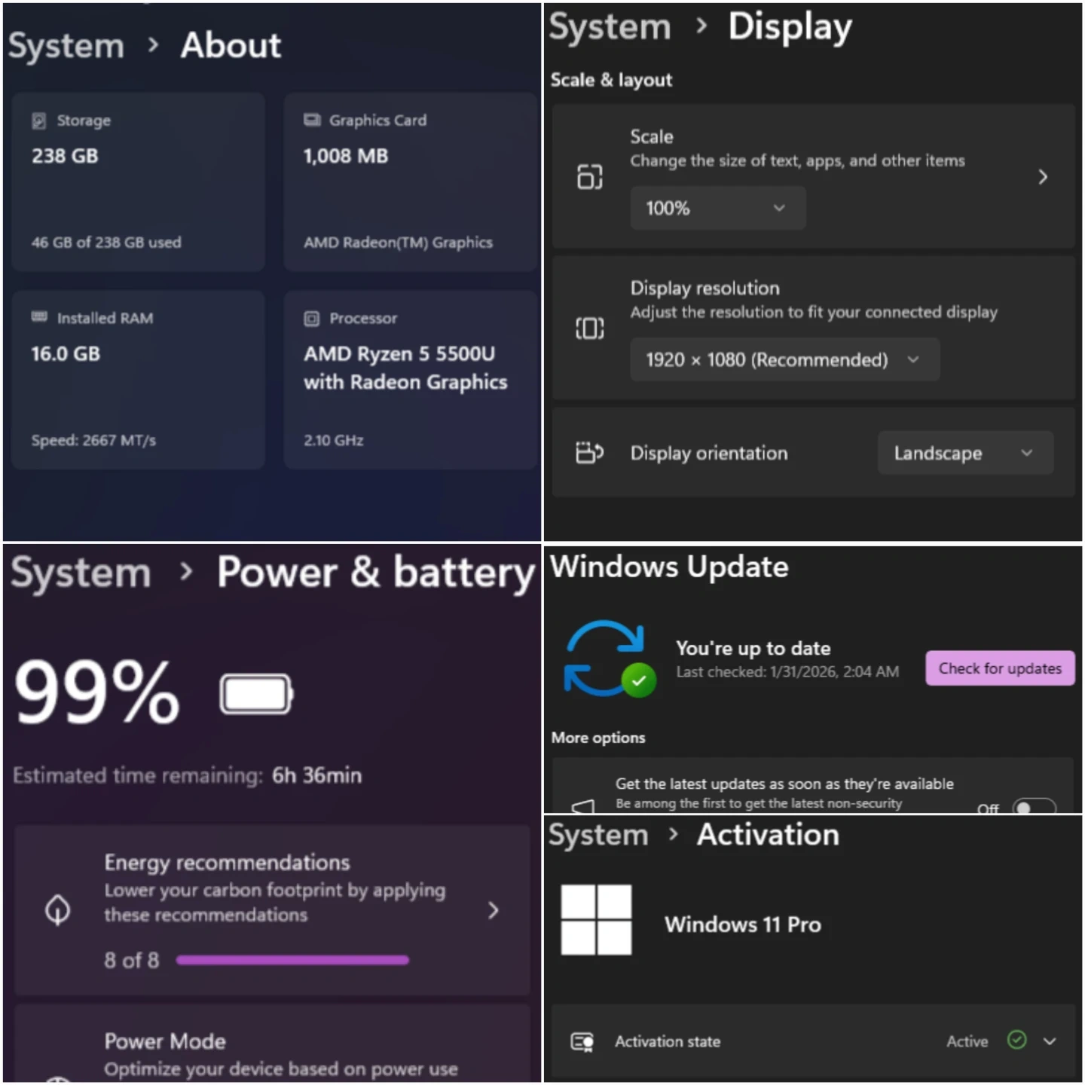The height and width of the screenshot is (1085, 1085).
Task: Click the Energy recommendations leaf icon
Action: (x=58, y=909)
